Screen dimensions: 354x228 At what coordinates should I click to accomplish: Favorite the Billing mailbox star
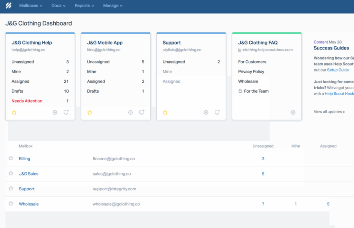(x=11, y=158)
